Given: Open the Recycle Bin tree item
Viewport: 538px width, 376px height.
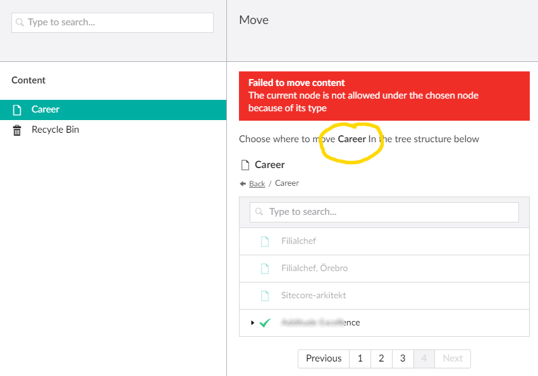Looking at the screenshot, I should 55,130.
